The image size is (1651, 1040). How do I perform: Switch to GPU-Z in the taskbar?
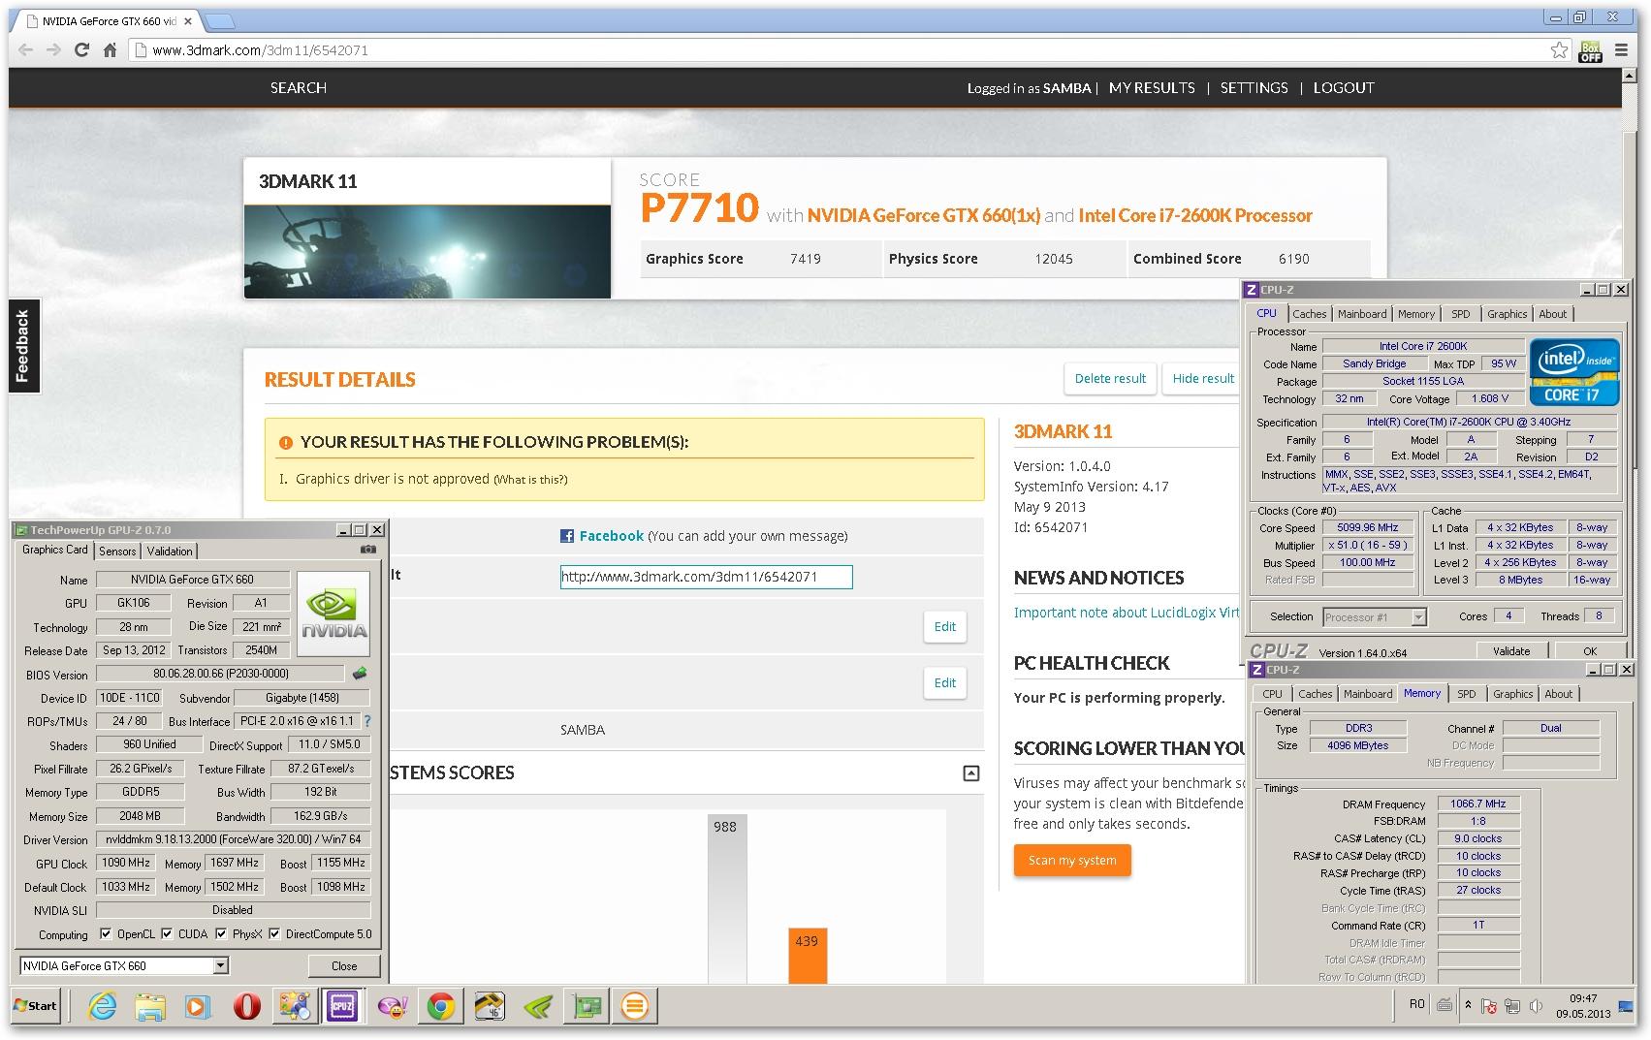(586, 1006)
